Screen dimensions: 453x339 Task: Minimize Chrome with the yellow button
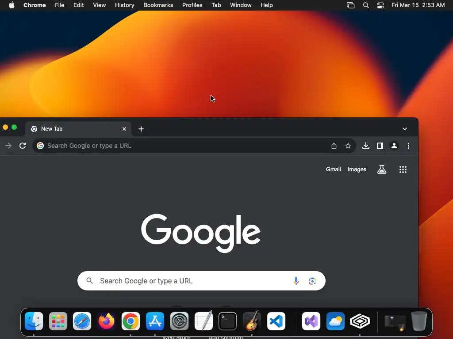5,127
